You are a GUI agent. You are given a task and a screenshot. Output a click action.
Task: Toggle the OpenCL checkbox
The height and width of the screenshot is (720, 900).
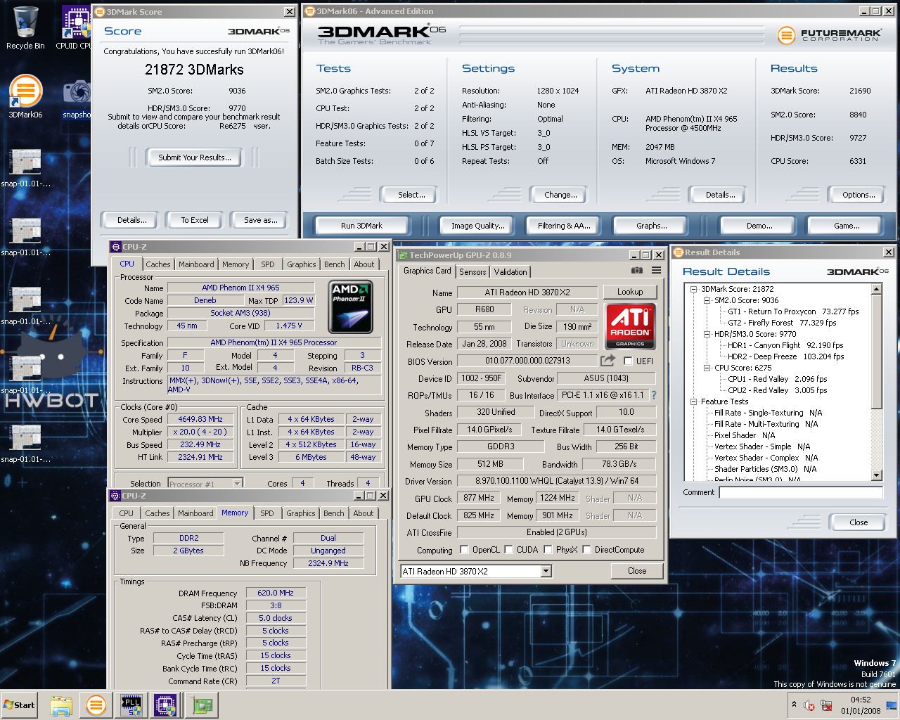point(464,550)
